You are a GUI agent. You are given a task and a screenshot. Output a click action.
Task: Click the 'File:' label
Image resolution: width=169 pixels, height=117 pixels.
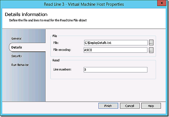(x=56, y=43)
